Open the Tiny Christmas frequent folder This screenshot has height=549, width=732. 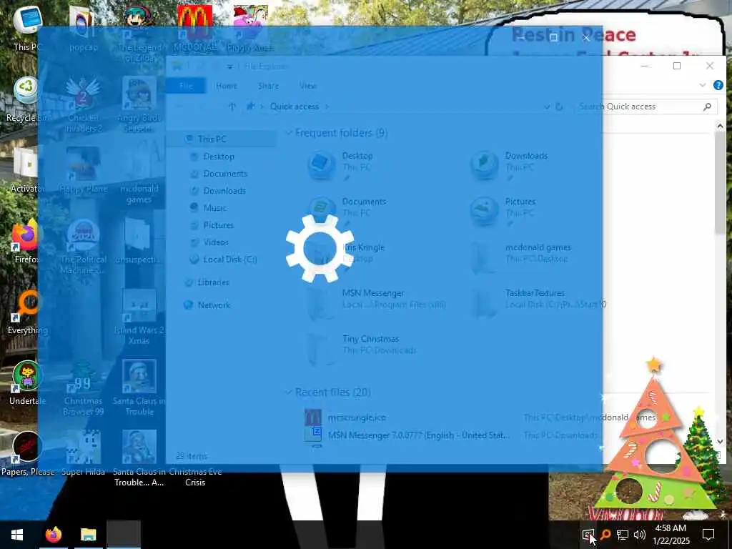click(362, 349)
